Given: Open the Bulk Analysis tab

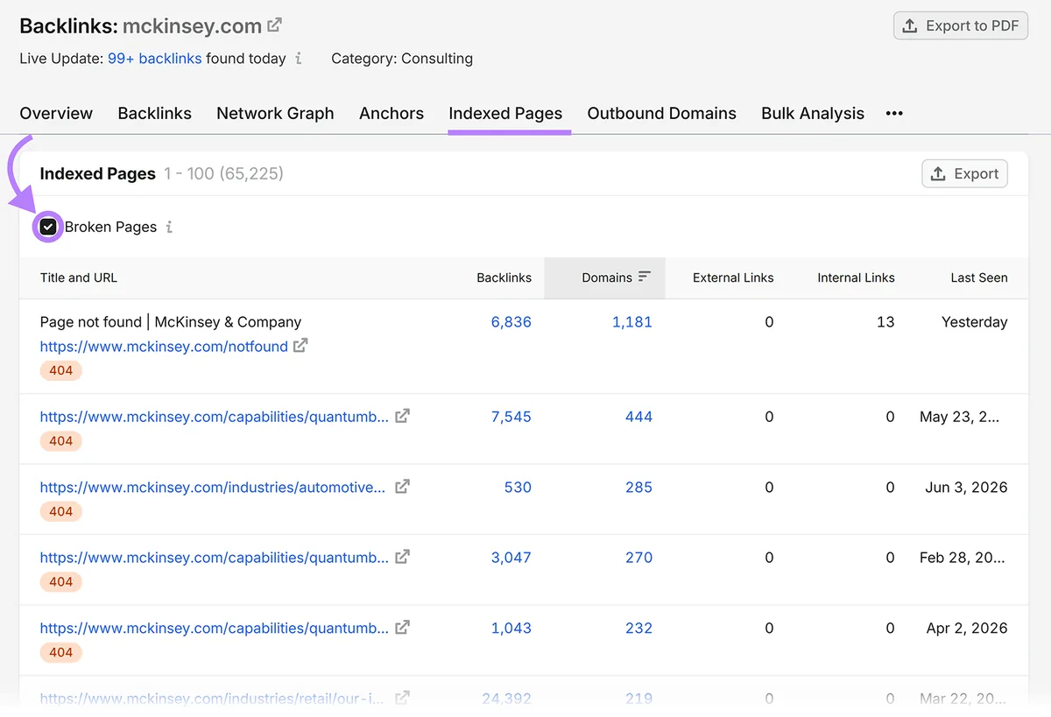Looking at the screenshot, I should coord(813,113).
